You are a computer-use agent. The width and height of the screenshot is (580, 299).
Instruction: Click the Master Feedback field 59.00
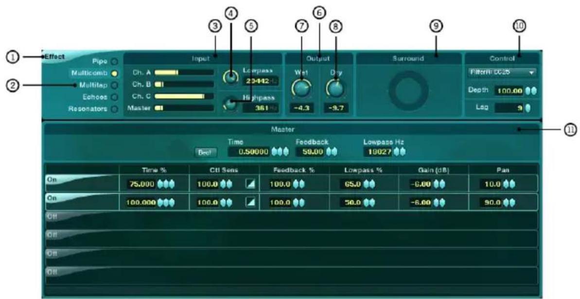tap(310, 152)
